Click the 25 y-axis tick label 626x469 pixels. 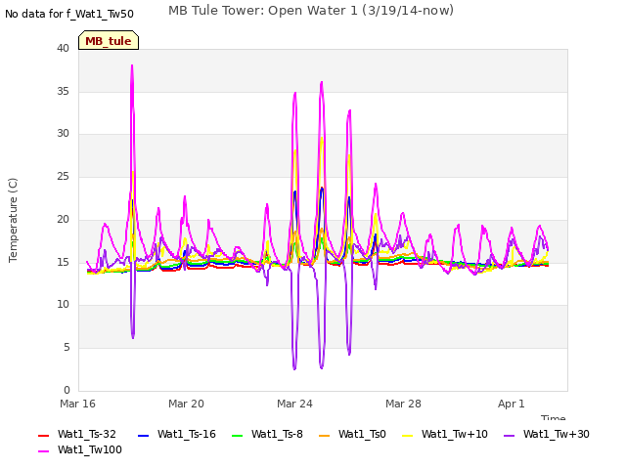(63, 176)
